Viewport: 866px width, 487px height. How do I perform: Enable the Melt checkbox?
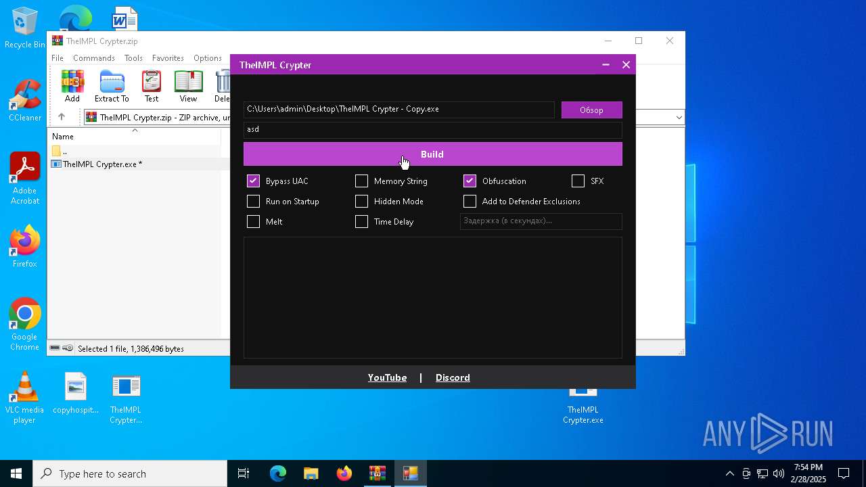pos(253,222)
